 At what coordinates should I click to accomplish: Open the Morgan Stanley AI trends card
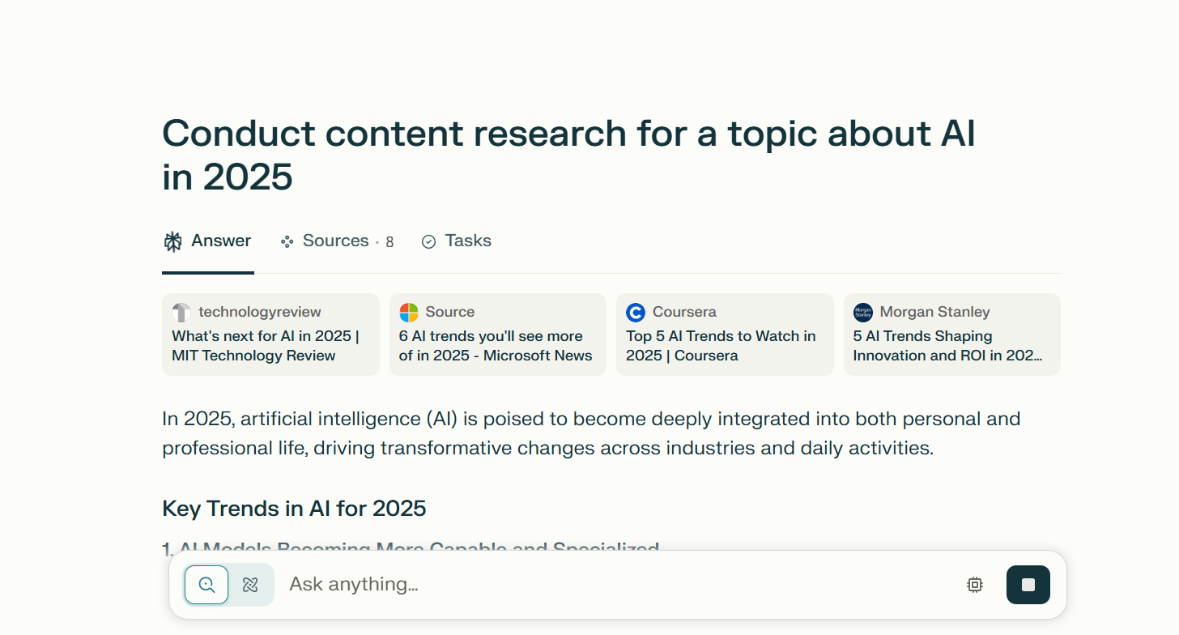[951, 335]
